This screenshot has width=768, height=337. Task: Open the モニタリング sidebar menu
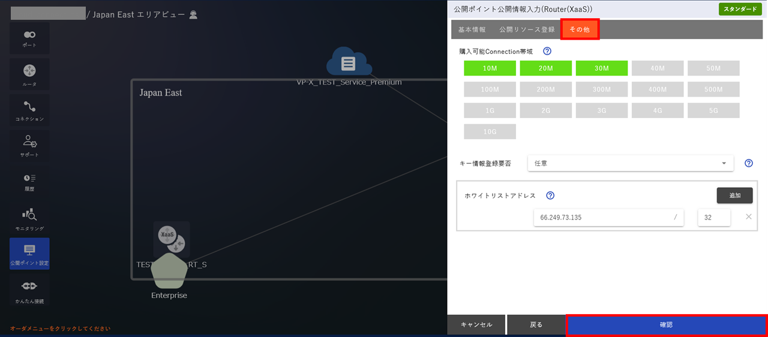[x=29, y=218]
